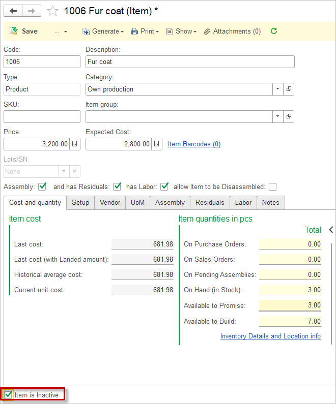This screenshot has width=336, height=404.
Task: Open Inventory Details and Location info link
Action: point(270,336)
